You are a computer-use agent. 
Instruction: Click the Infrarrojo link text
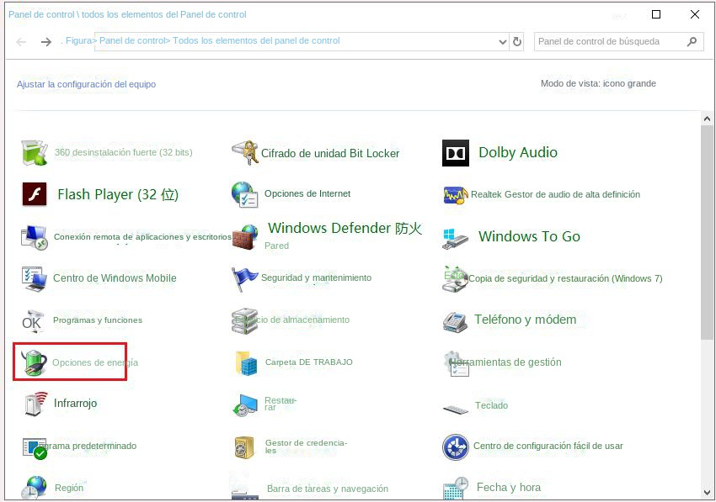click(75, 403)
